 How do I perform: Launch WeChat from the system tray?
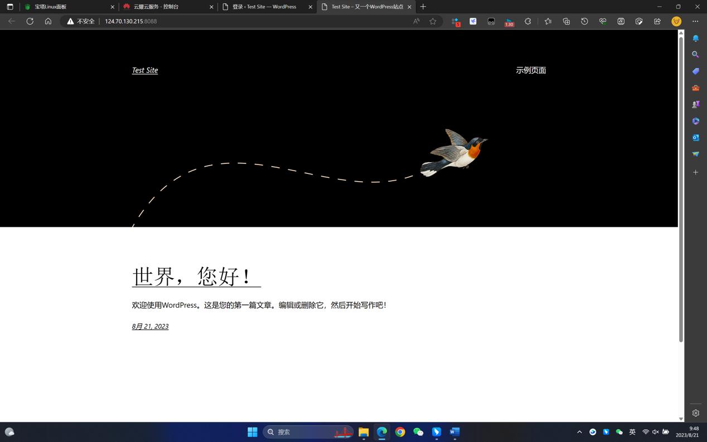[x=619, y=432]
